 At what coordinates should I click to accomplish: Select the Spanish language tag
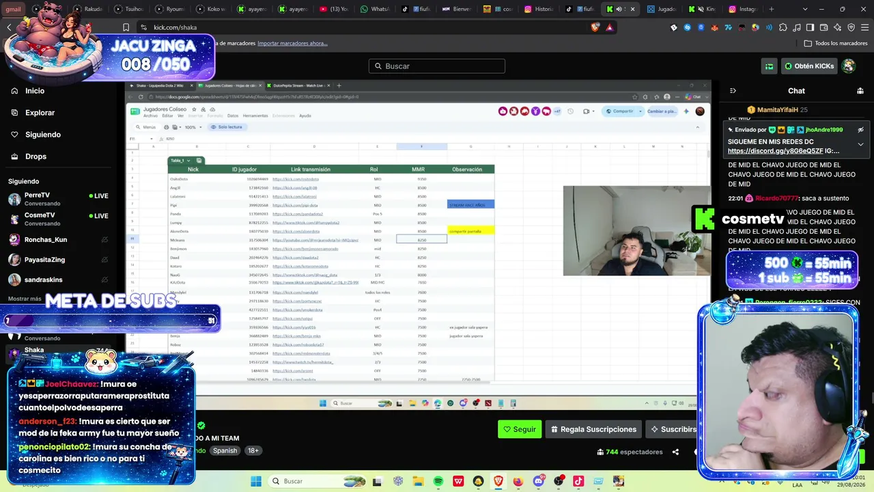[x=225, y=451]
